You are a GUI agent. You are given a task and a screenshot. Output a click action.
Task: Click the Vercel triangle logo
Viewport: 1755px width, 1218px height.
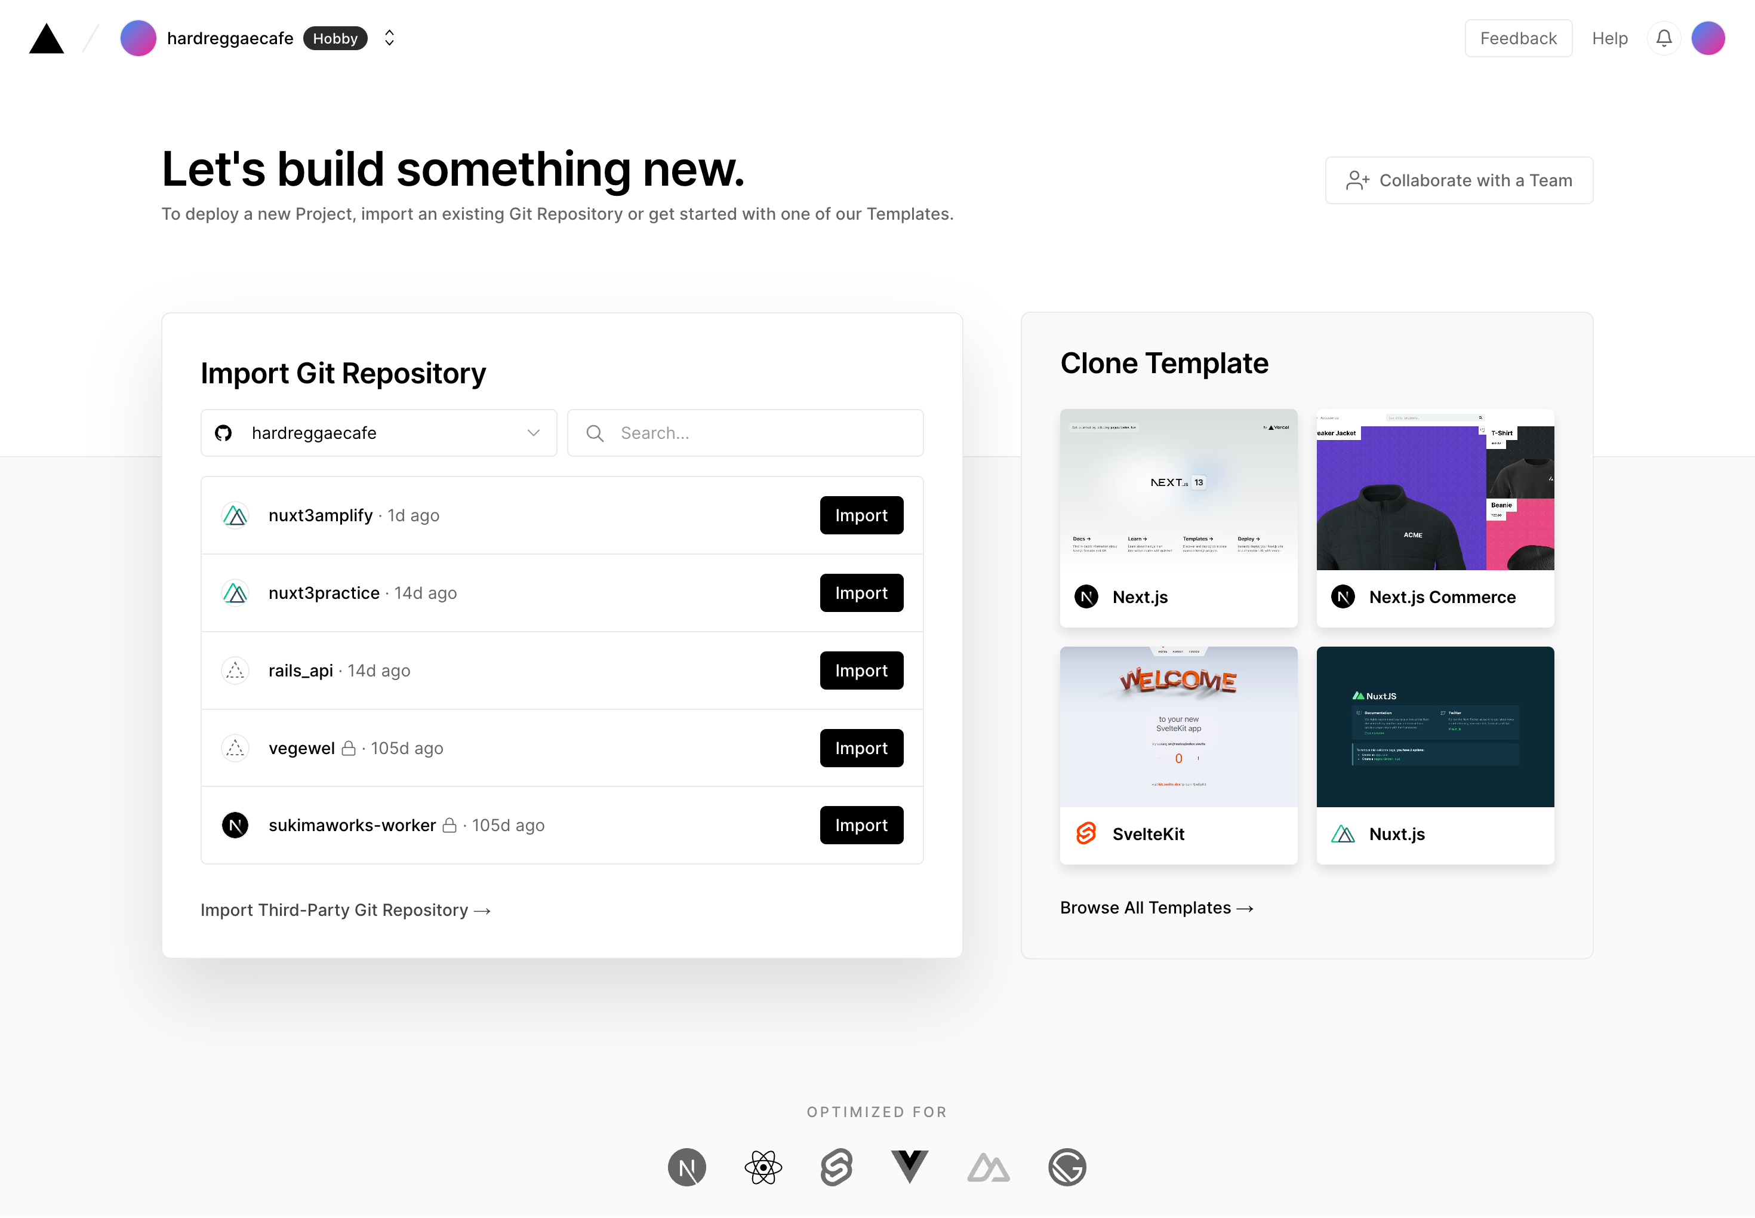click(46, 38)
